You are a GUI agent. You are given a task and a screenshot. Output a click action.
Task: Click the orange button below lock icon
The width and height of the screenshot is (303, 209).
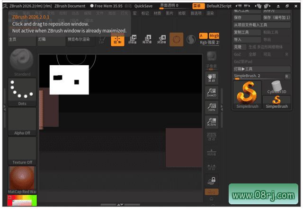tap(212, 192)
